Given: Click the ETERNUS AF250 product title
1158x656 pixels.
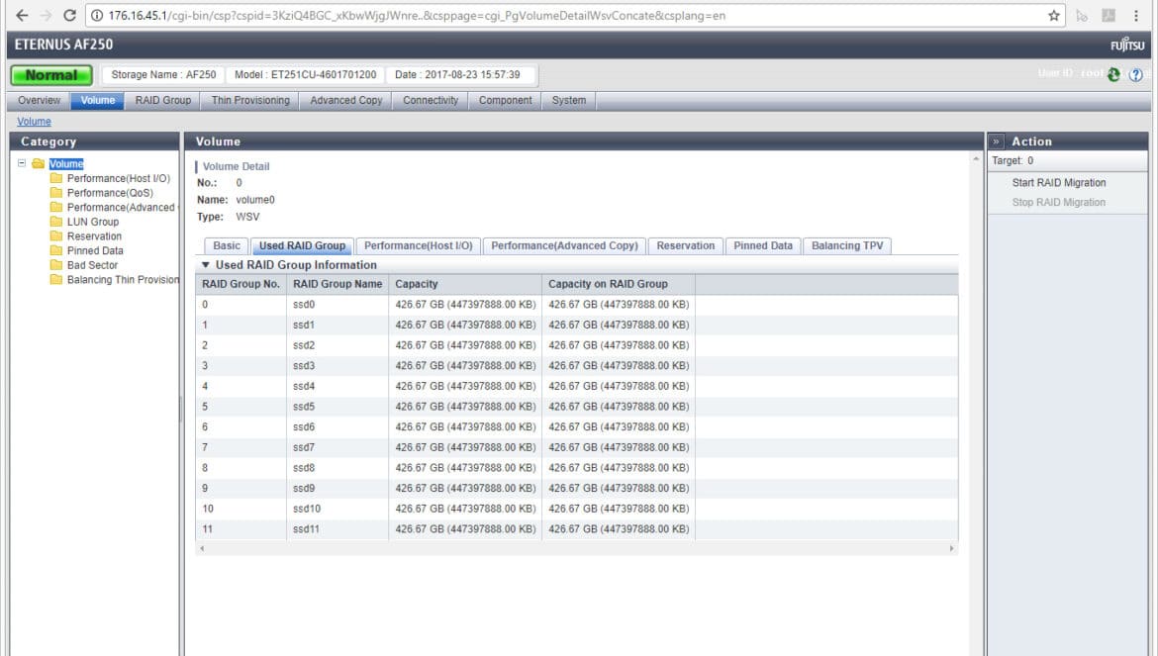Looking at the screenshot, I should 63,45.
